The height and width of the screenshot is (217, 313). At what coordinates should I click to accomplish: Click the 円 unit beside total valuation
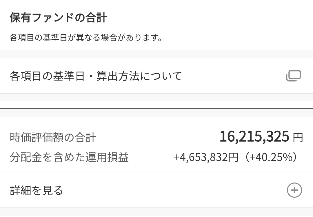[x=298, y=138]
